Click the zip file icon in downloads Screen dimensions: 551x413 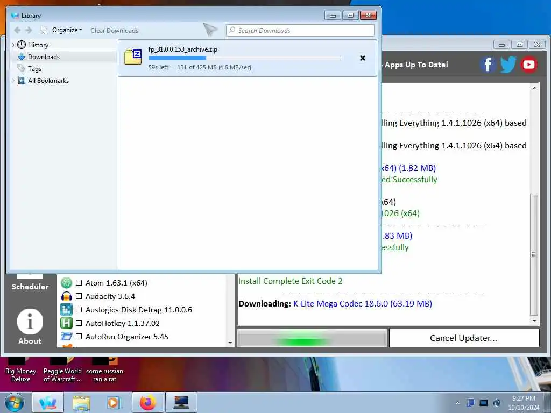133,57
